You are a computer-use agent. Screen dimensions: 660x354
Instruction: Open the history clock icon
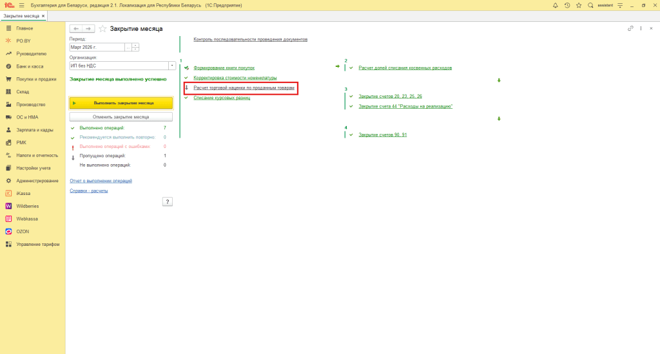[x=567, y=5]
